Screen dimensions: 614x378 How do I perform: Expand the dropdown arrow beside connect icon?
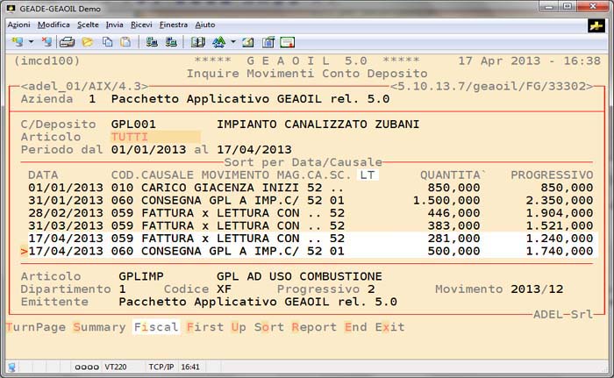click(x=31, y=41)
